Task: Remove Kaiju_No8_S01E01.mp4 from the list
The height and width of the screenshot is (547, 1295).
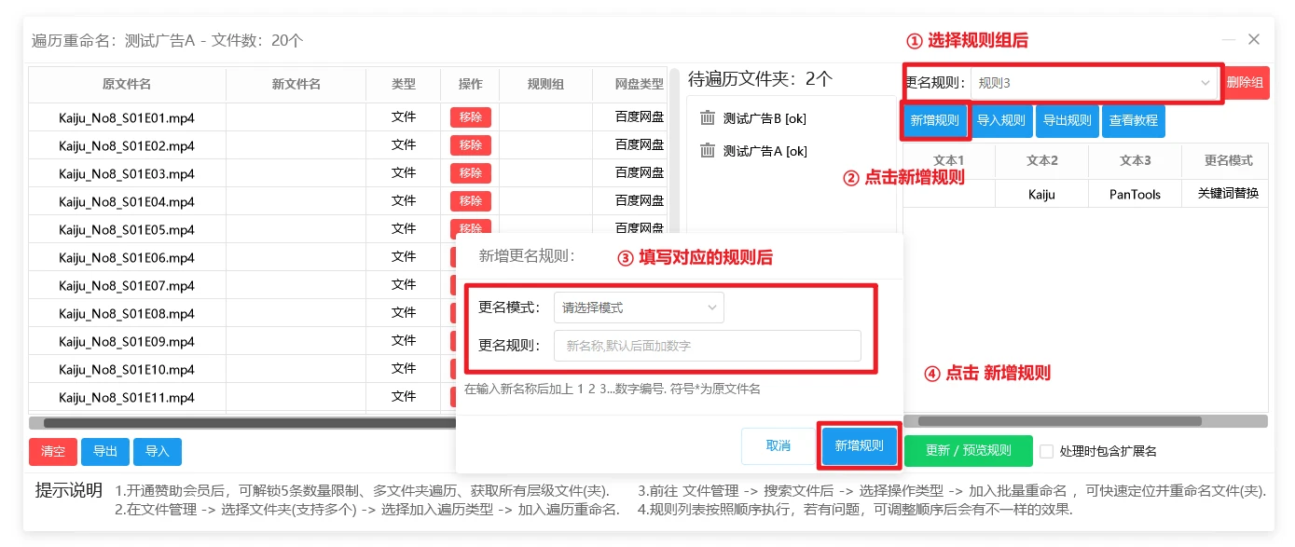Action: pyautogui.click(x=470, y=117)
